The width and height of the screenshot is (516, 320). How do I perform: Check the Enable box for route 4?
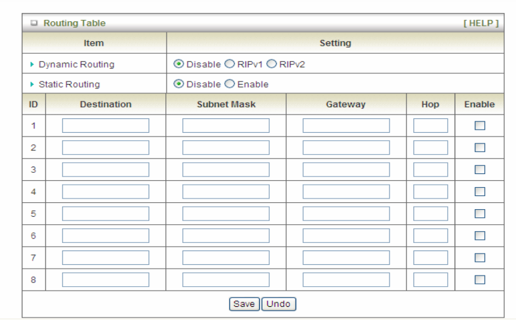click(480, 192)
